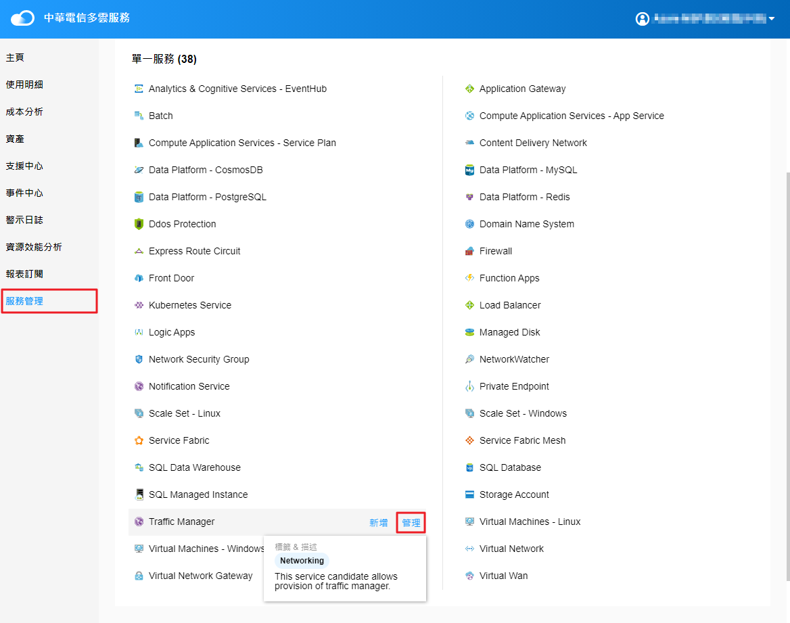Click the Storage Account icon

point(469,494)
